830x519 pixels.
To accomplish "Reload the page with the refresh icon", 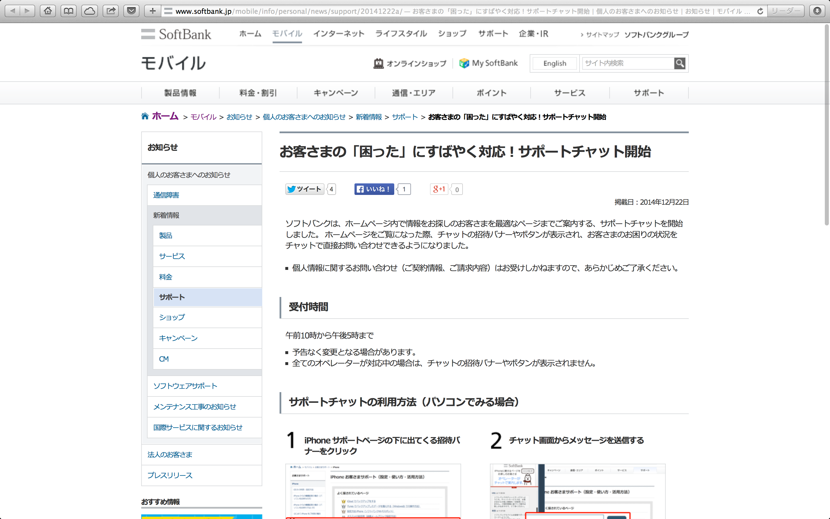I will (760, 11).
